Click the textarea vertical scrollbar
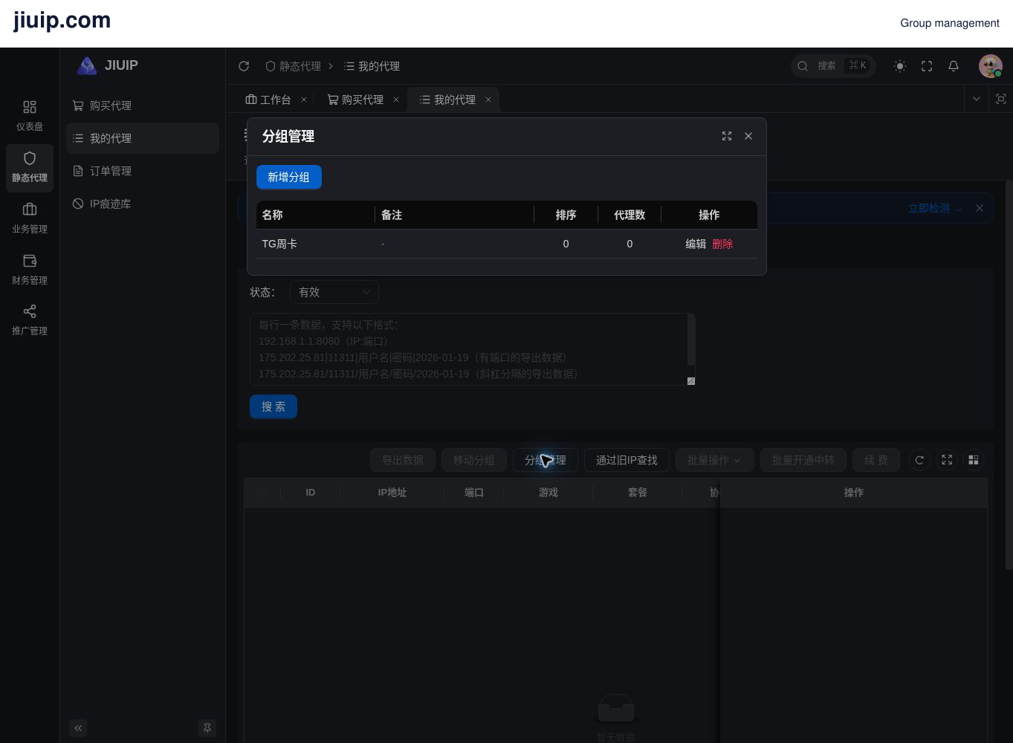The height and width of the screenshot is (743, 1013). pos(691,340)
